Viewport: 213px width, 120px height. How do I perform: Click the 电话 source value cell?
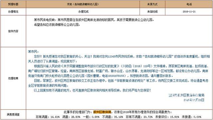pyautogui.click(x=189, y=4)
